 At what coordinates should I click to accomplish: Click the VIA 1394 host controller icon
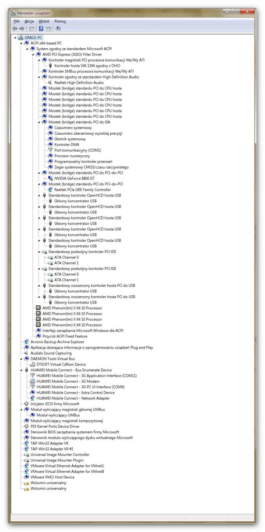pos(50,66)
